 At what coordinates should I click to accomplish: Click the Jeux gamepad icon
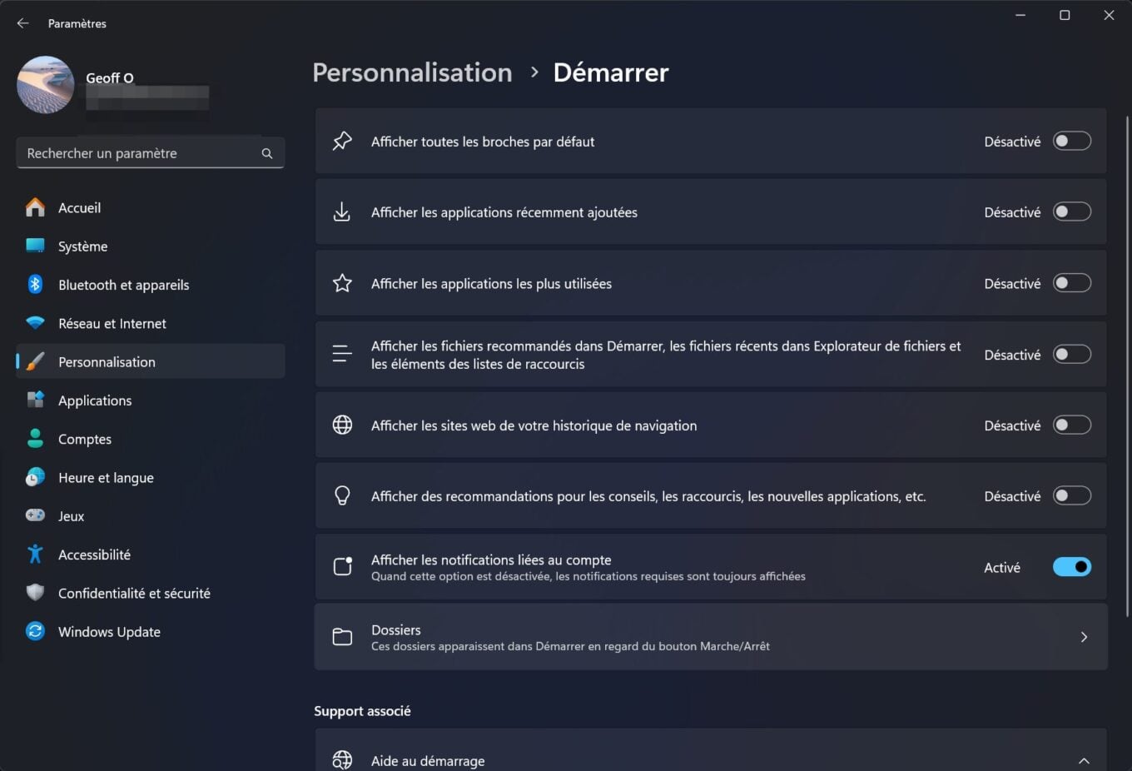click(x=35, y=516)
